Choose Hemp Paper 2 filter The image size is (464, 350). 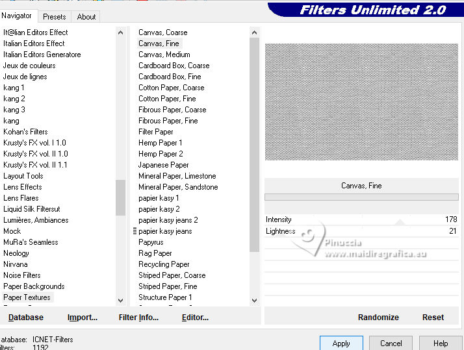coord(161,154)
